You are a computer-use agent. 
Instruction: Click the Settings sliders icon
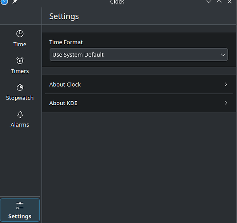click(x=20, y=206)
